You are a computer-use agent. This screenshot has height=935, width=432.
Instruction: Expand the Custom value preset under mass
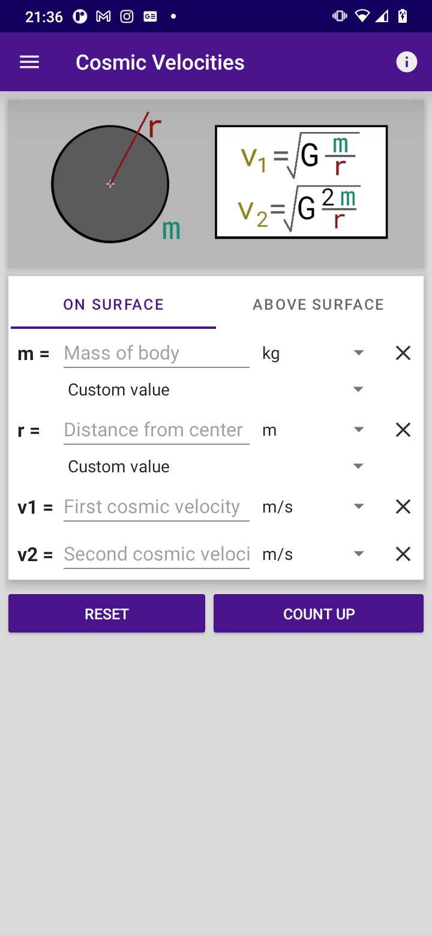click(x=217, y=389)
